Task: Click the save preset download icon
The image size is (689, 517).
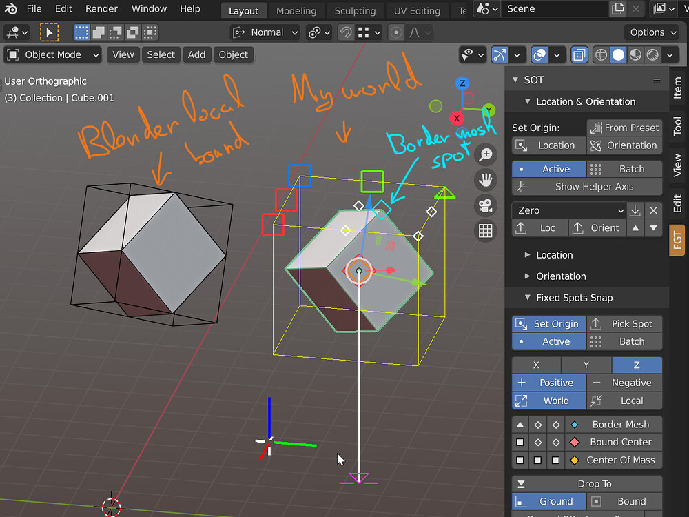Action: click(x=635, y=210)
